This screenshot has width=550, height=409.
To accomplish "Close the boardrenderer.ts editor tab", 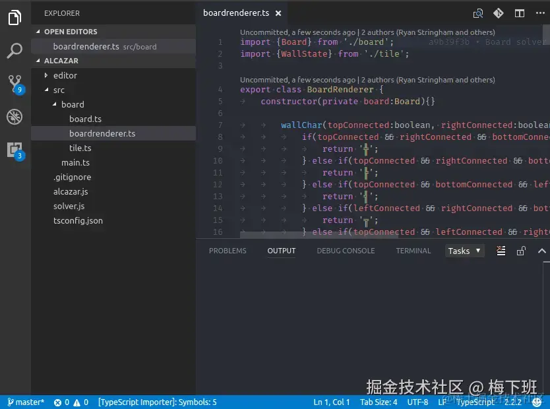I will pos(278,13).
